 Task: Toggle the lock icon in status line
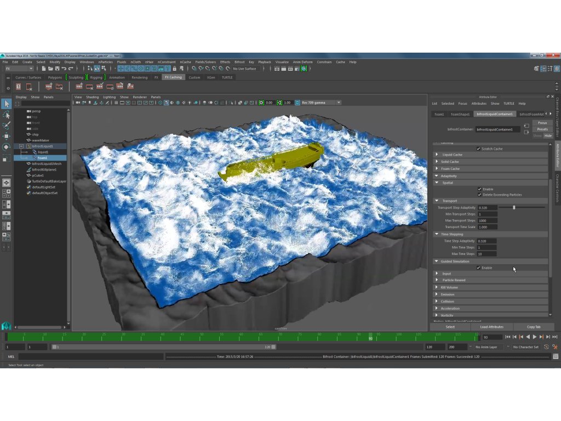click(x=174, y=69)
